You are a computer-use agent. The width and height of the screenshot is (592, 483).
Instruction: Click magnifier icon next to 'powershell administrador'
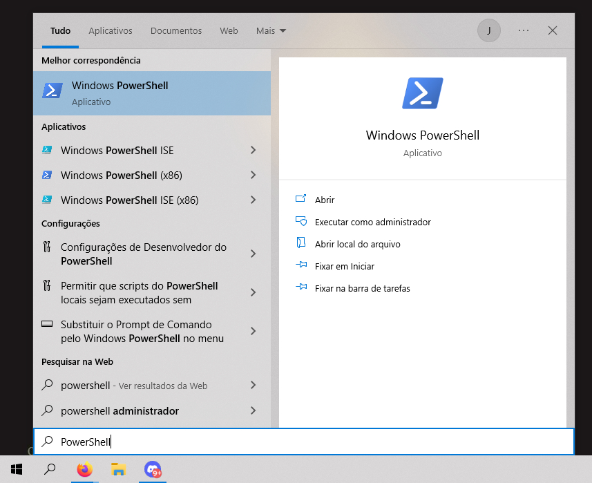47,410
